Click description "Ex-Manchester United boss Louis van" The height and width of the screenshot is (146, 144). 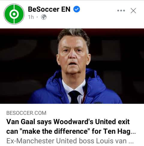click(x=66, y=141)
